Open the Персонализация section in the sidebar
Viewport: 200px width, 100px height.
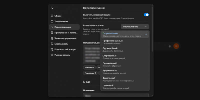tap(63, 27)
